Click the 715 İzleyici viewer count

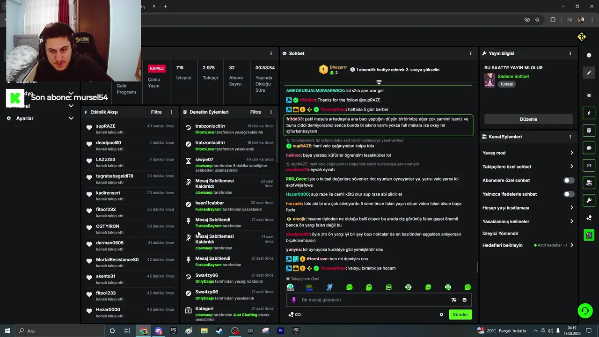click(x=183, y=73)
